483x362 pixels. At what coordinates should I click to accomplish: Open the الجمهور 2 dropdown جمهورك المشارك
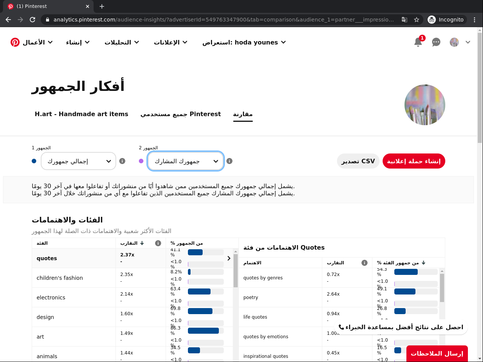click(186, 161)
